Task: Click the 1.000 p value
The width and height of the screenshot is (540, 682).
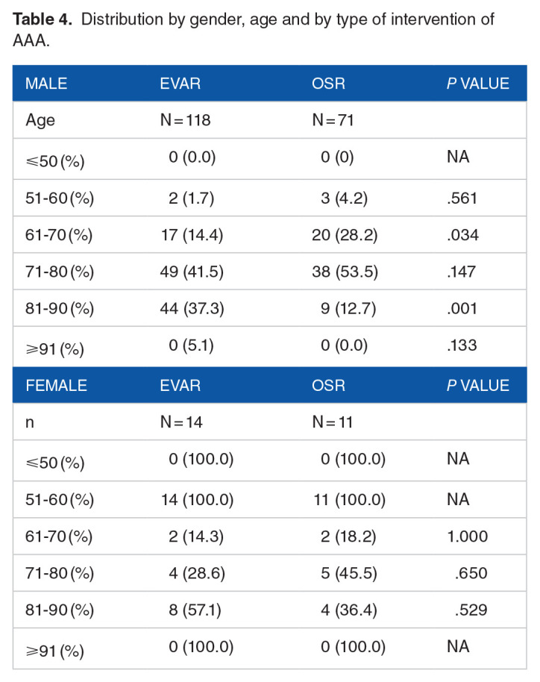Action: point(468,536)
